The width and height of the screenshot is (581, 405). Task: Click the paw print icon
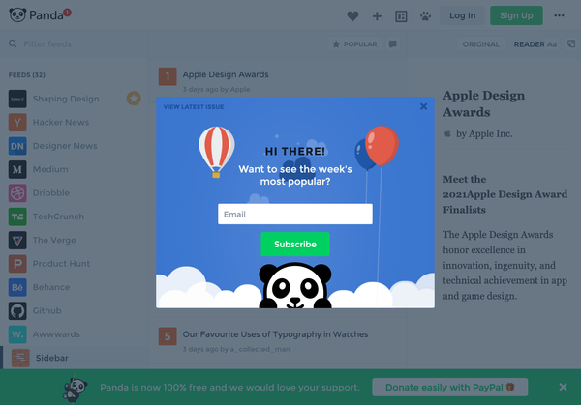425,15
